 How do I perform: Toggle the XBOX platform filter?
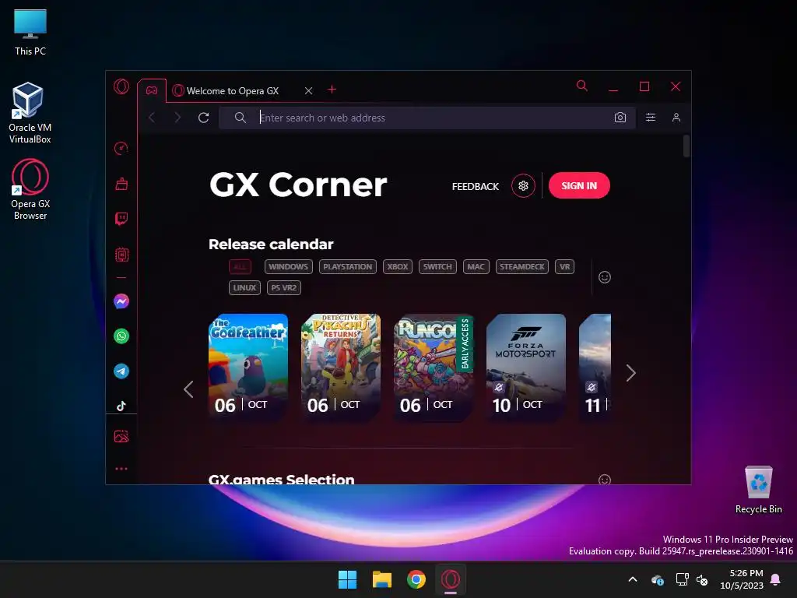[x=398, y=266]
